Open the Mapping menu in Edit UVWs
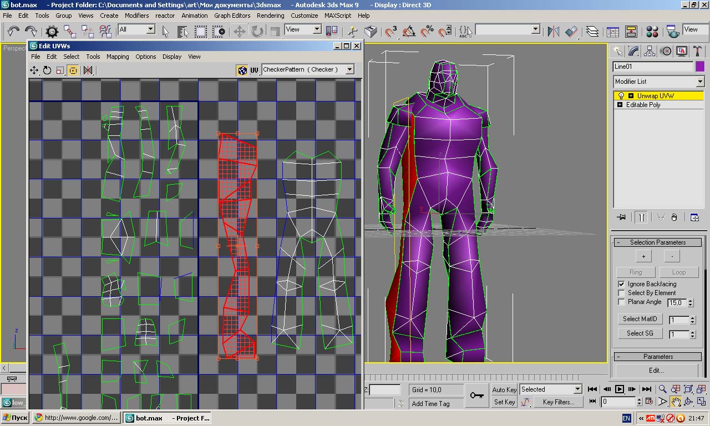This screenshot has height=426, width=710. (118, 57)
